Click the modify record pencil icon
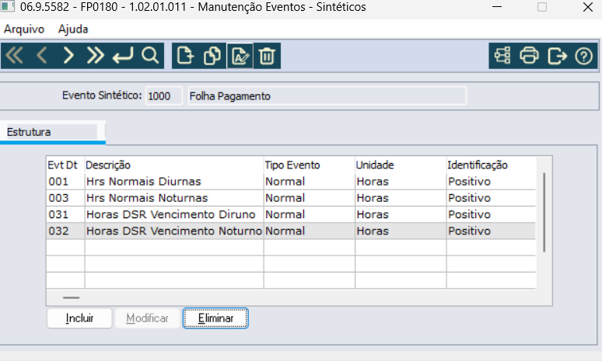 pos(240,56)
